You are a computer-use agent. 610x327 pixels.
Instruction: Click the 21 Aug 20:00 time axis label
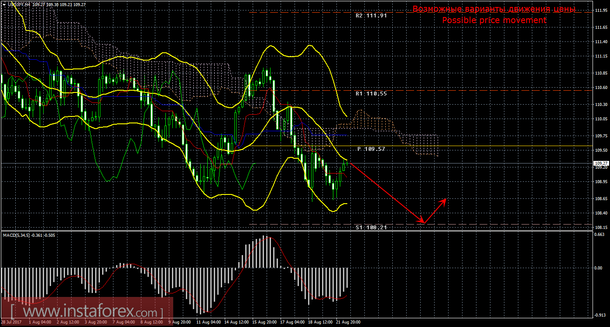(x=349, y=322)
